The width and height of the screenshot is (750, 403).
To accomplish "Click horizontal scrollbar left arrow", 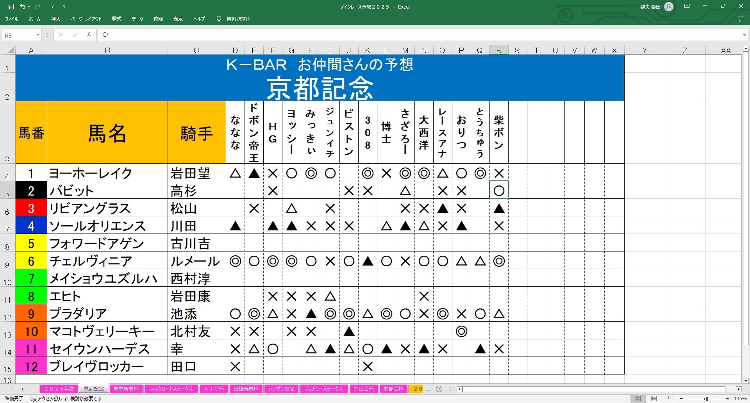I will [460, 389].
